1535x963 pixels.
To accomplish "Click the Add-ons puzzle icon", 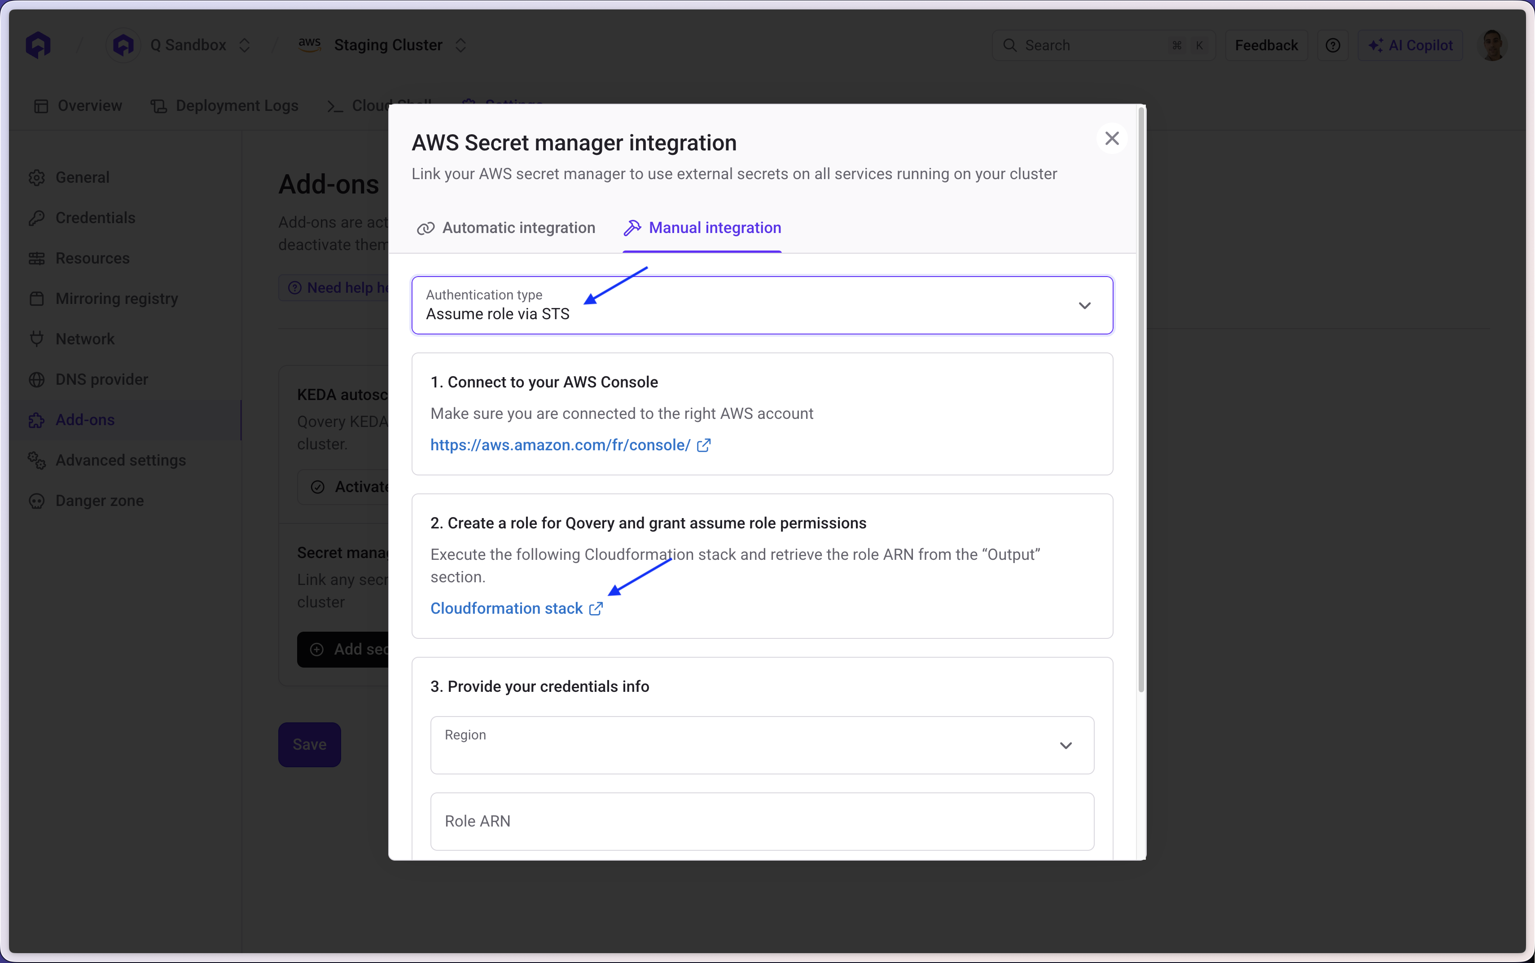I will (37, 420).
